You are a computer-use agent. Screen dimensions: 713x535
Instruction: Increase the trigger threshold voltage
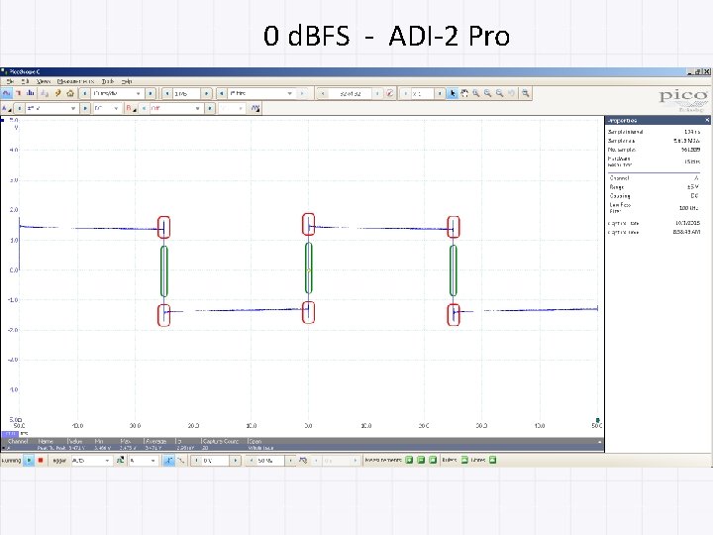[x=236, y=461]
